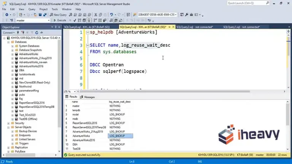
Task: Click the Save file toolbar icon
Action: 40,15
